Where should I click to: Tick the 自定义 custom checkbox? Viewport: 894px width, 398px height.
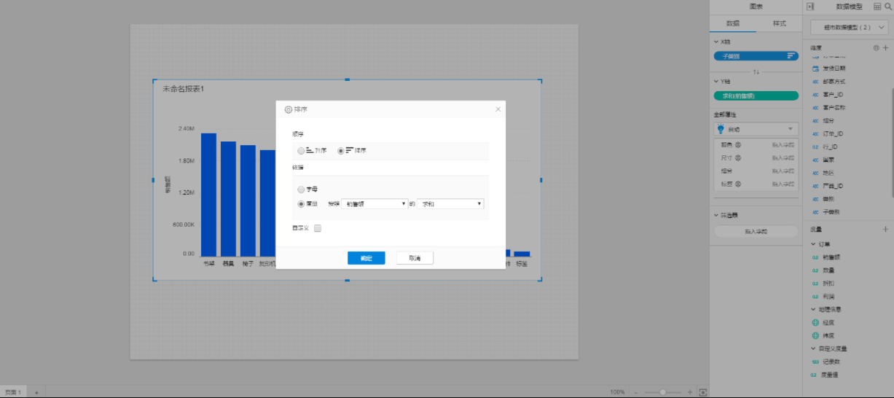point(317,228)
